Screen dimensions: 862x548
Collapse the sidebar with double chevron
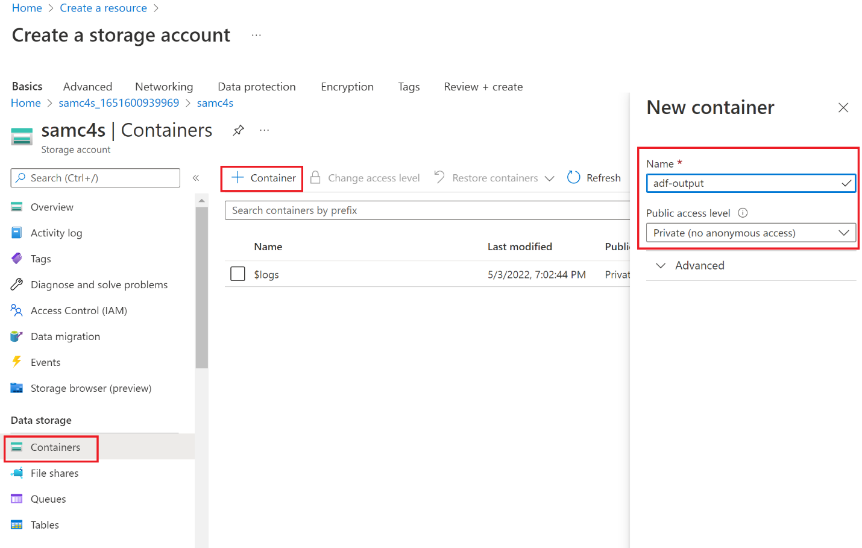click(196, 178)
